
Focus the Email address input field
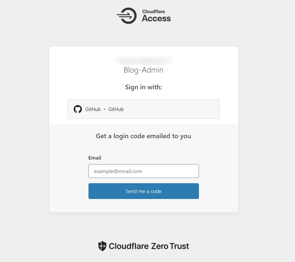coord(143,171)
